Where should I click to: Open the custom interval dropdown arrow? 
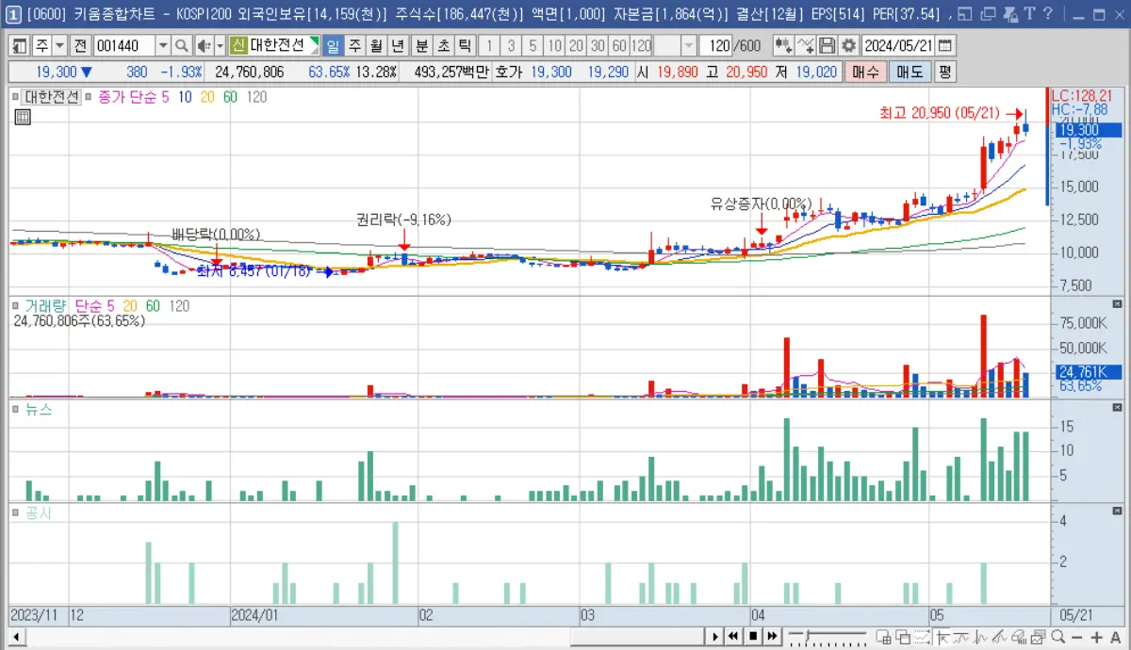(x=688, y=46)
